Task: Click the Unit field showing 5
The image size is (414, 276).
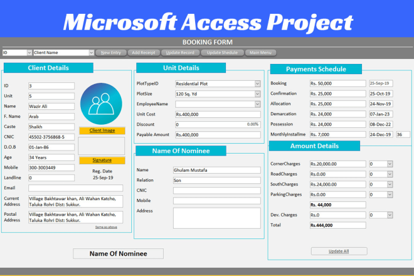Action: [x=51, y=96]
